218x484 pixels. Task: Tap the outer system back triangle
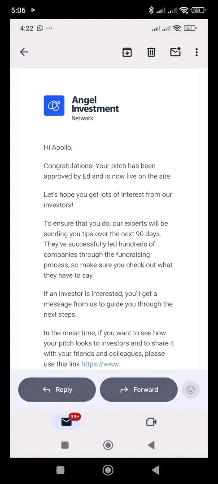[156, 470]
